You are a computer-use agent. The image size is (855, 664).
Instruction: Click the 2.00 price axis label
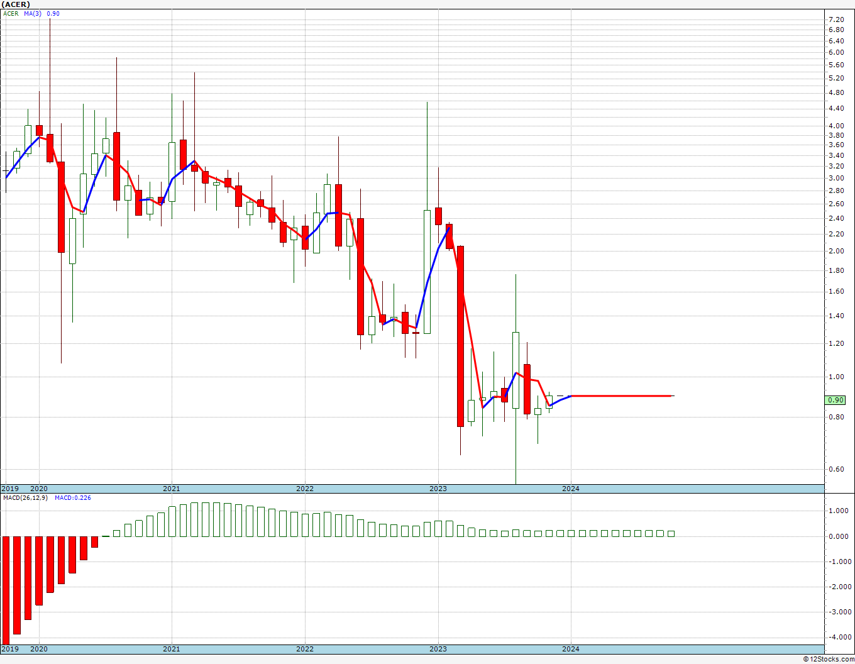click(x=836, y=251)
